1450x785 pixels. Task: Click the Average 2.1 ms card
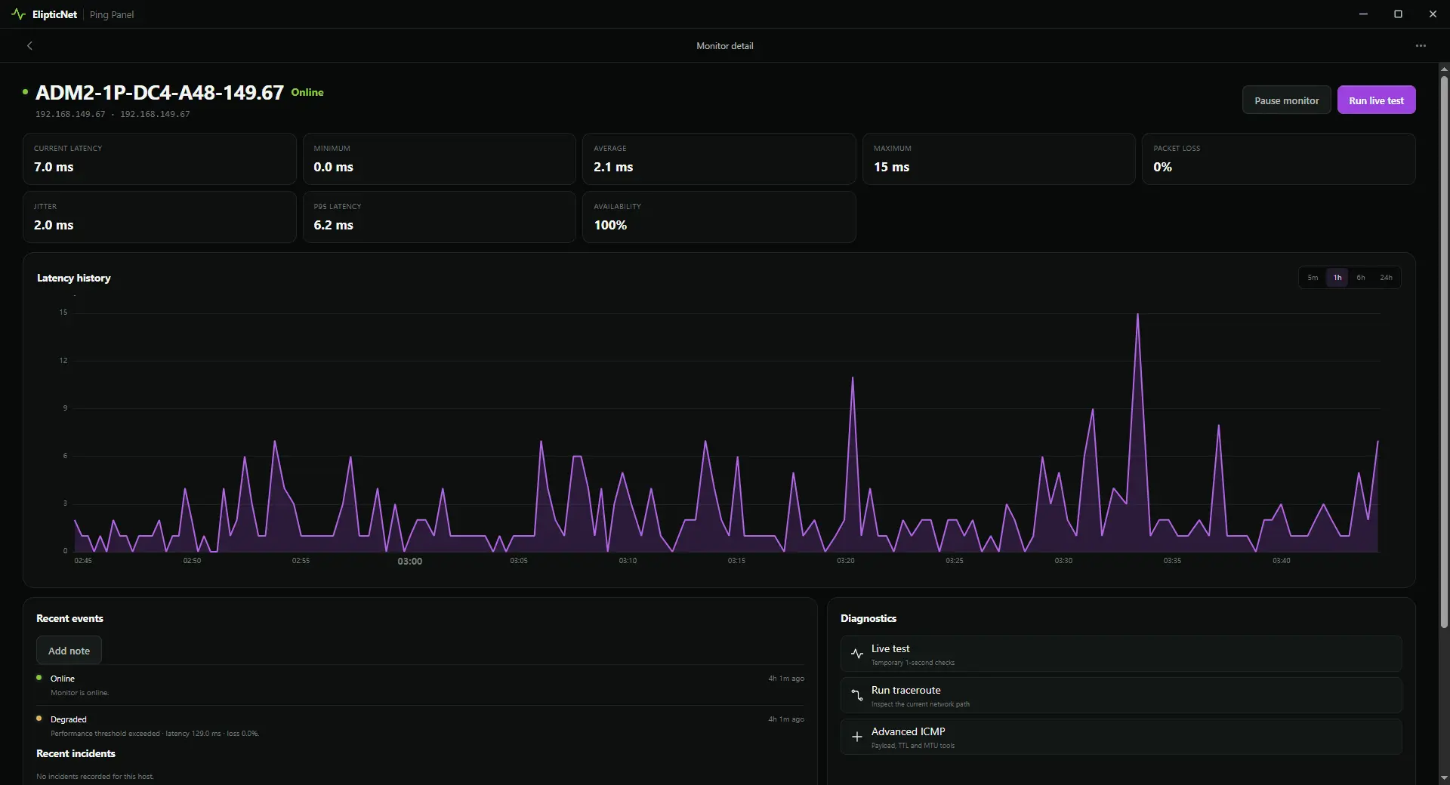[719, 159]
